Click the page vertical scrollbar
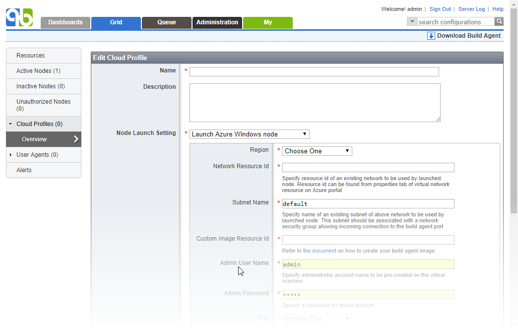 pyautogui.click(x=514, y=111)
